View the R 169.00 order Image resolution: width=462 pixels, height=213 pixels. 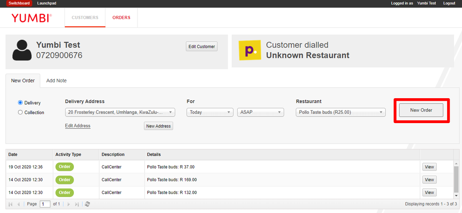click(429, 179)
